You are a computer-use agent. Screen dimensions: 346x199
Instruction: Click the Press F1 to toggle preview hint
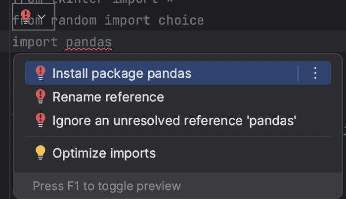click(107, 186)
